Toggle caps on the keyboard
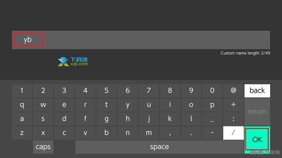The width and height of the screenshot is (282, 158). [x=43, y=147]
